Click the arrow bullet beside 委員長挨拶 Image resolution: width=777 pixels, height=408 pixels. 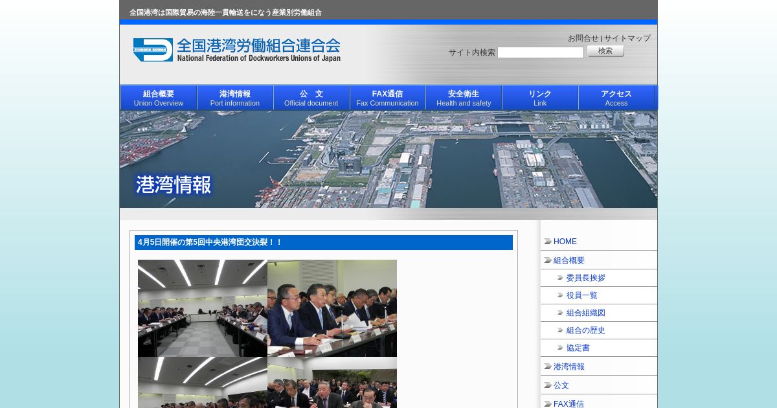pos(561,278)
